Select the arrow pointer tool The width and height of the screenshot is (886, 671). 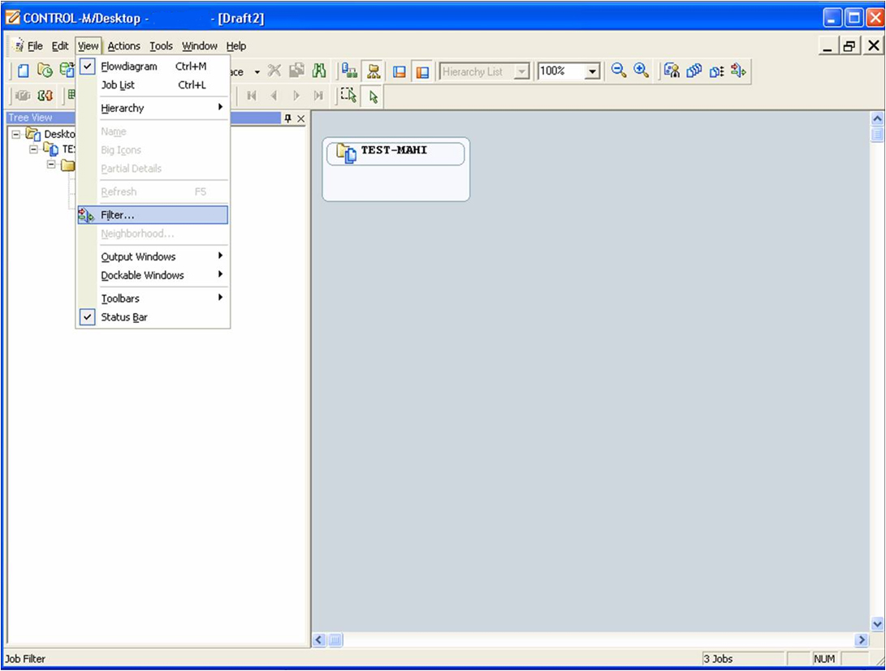click(x=373, y=95)
